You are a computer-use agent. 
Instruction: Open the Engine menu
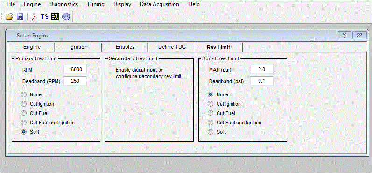tap(32, 4)
